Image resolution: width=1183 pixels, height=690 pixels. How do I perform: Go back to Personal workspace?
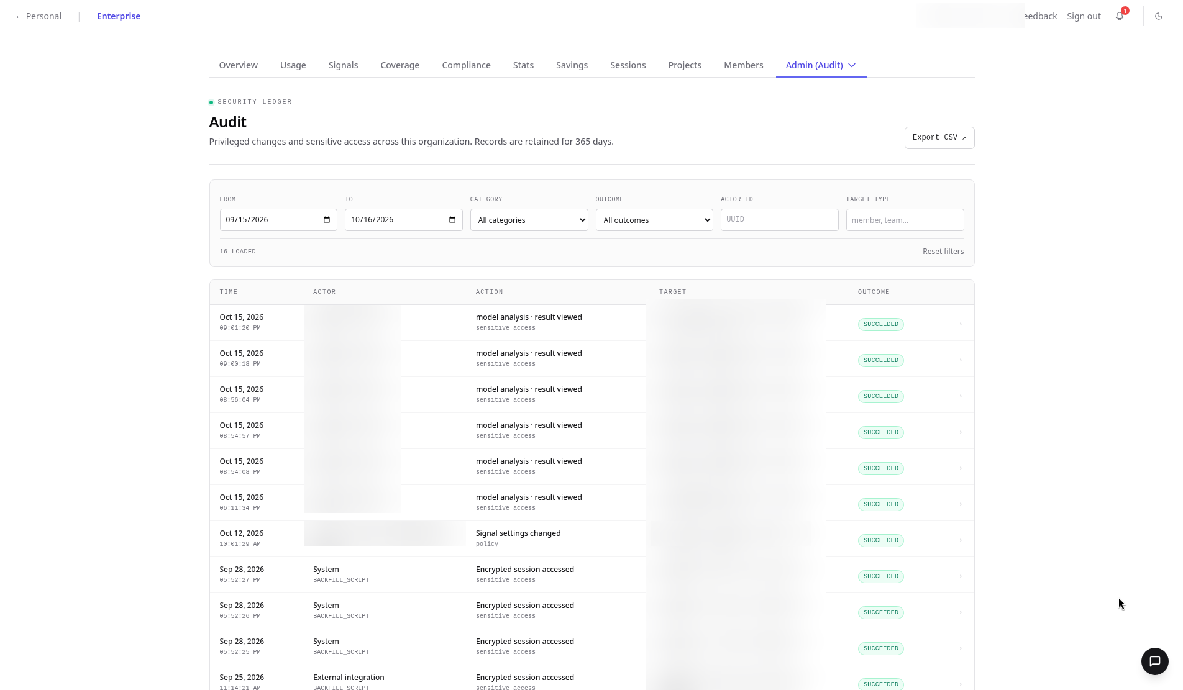click(x=38, y=16)
